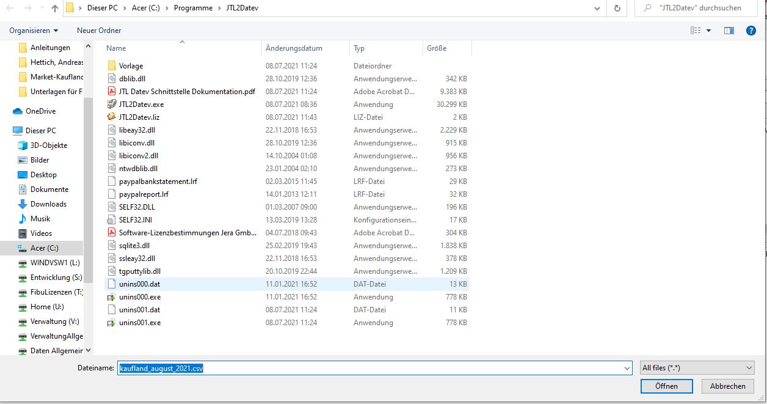Click Neuer Ordner in the toolbar
Viewport: 767px width, 404px height.
click(x=99, y=30)
